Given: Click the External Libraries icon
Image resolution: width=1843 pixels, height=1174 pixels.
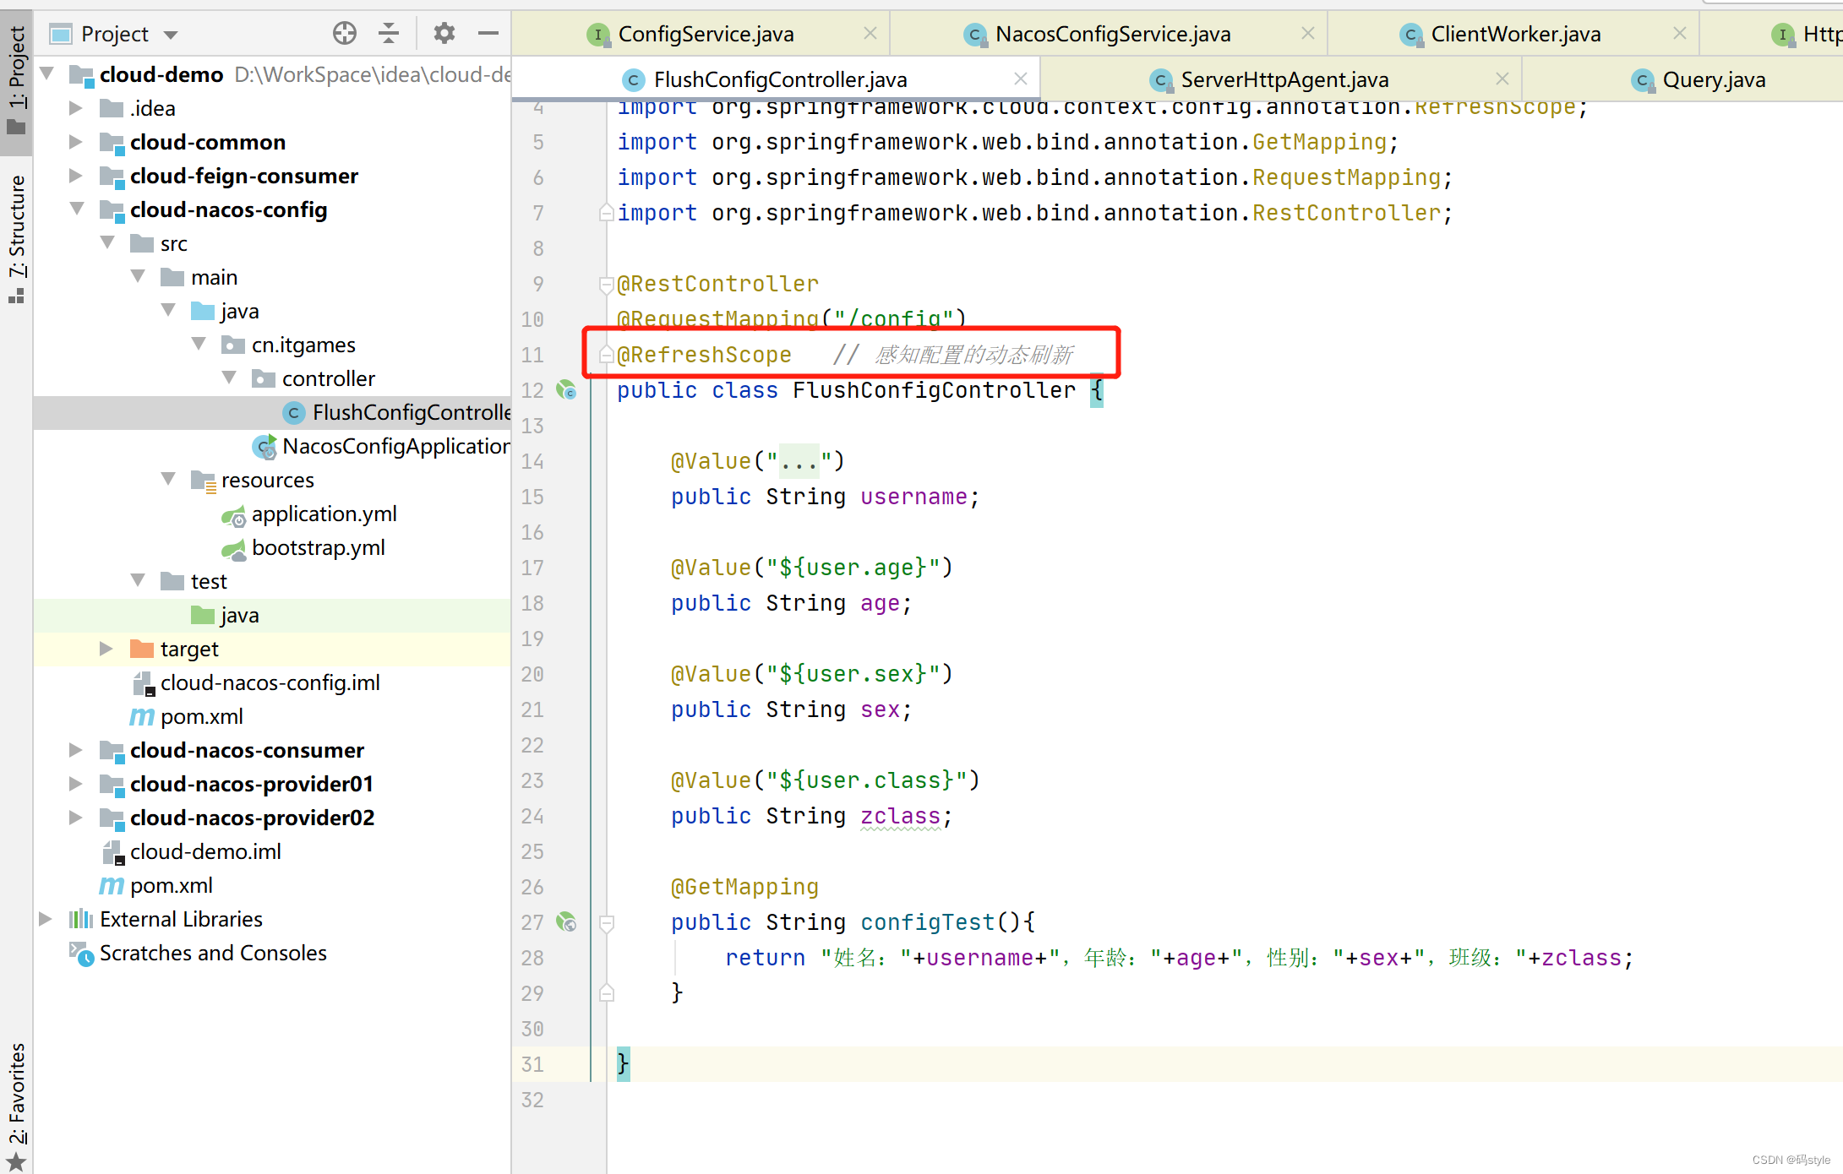Looking at the screenshot, I should click(81, 919).
